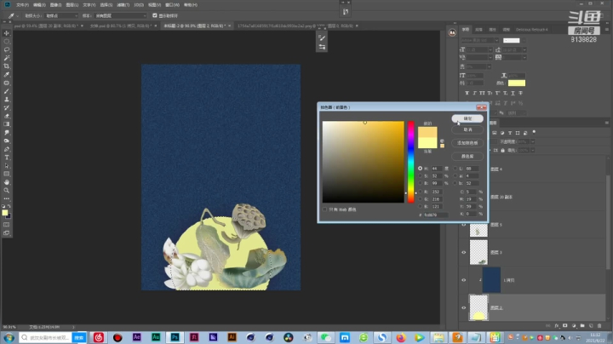
Task: Select the Zoom tool
Action: [x=7, y=191]
